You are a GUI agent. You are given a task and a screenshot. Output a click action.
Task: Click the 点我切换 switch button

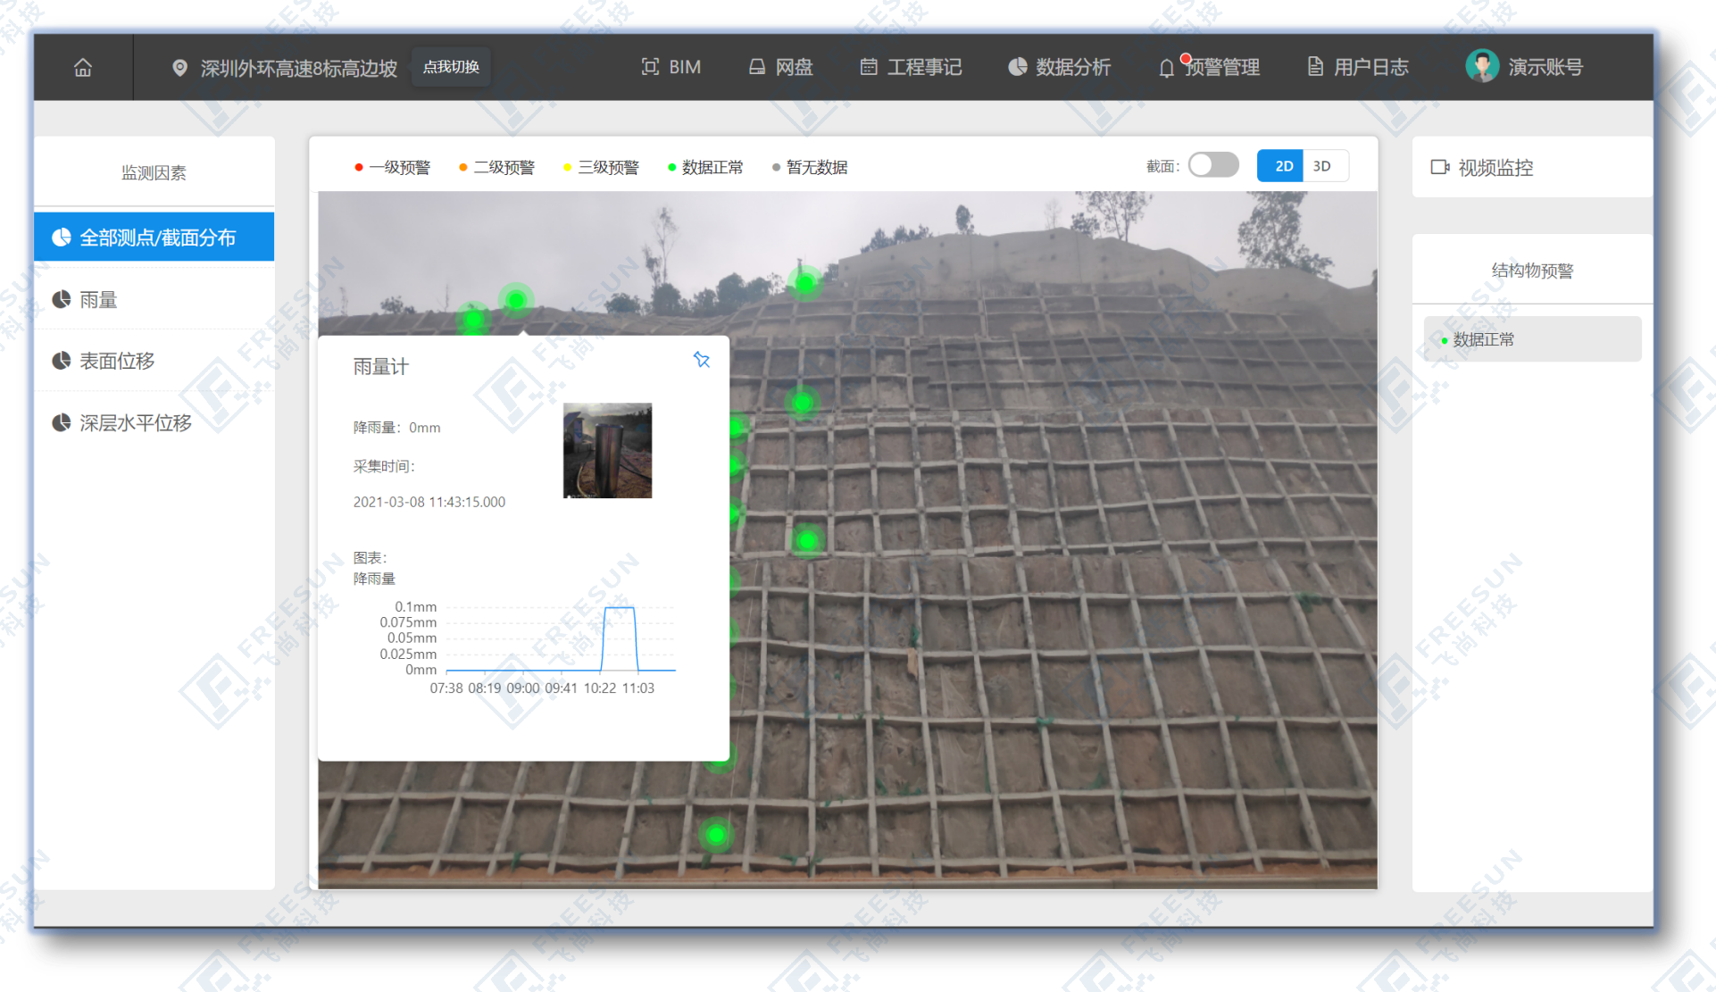point(451,67)
